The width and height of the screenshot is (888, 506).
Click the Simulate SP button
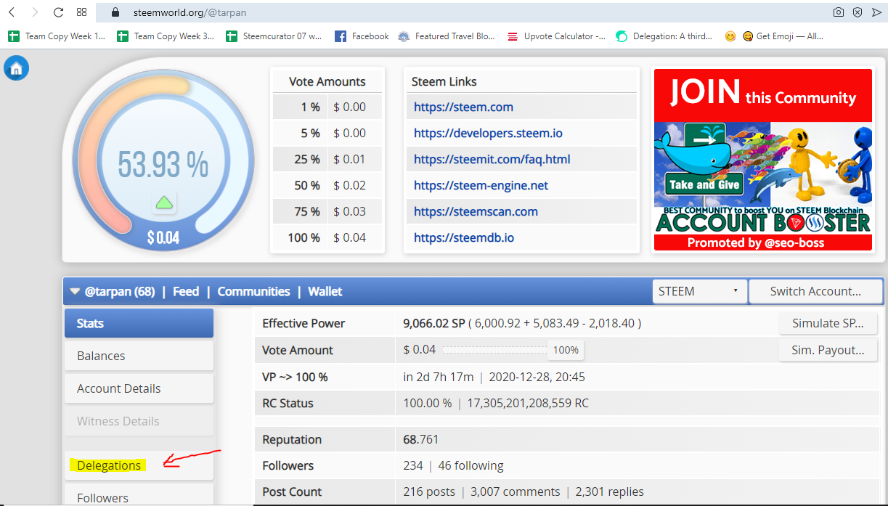click(828, 324)
